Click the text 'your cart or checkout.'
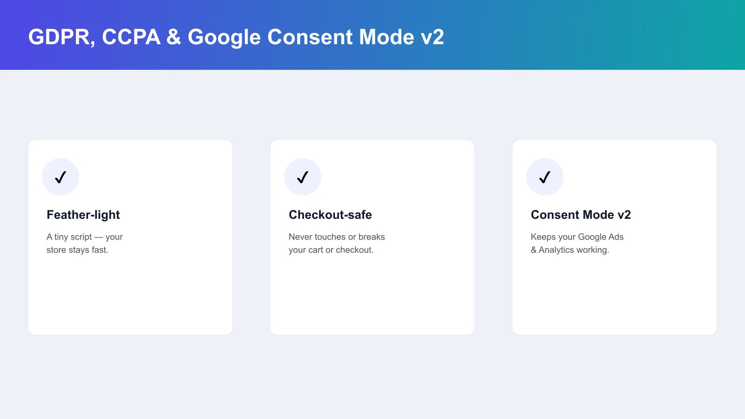This screenshot has width=745, height=419. (331, 250)
